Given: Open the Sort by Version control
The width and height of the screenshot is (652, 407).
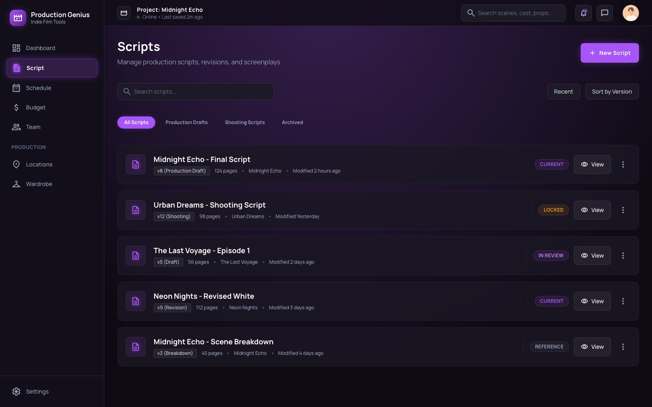Looking at the screenshot, I should coord(612,92).
